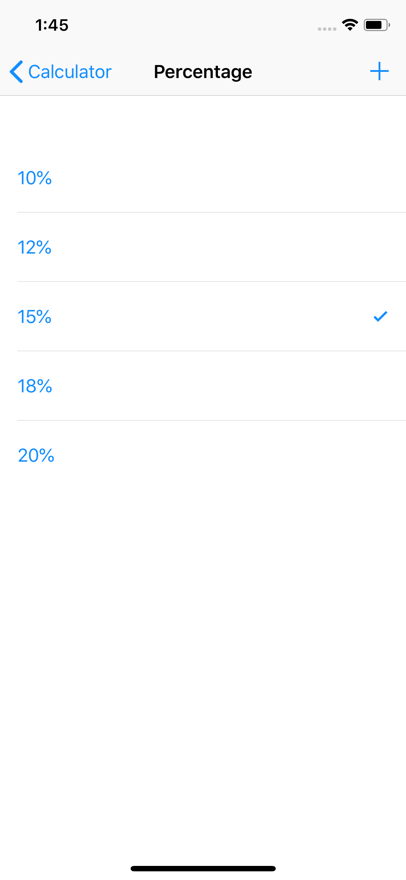Click the divider line between 18% and 20%

click(211, 420)
